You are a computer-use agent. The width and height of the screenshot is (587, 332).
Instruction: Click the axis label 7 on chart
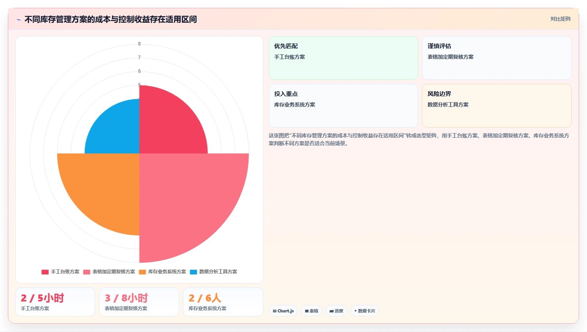139,58
